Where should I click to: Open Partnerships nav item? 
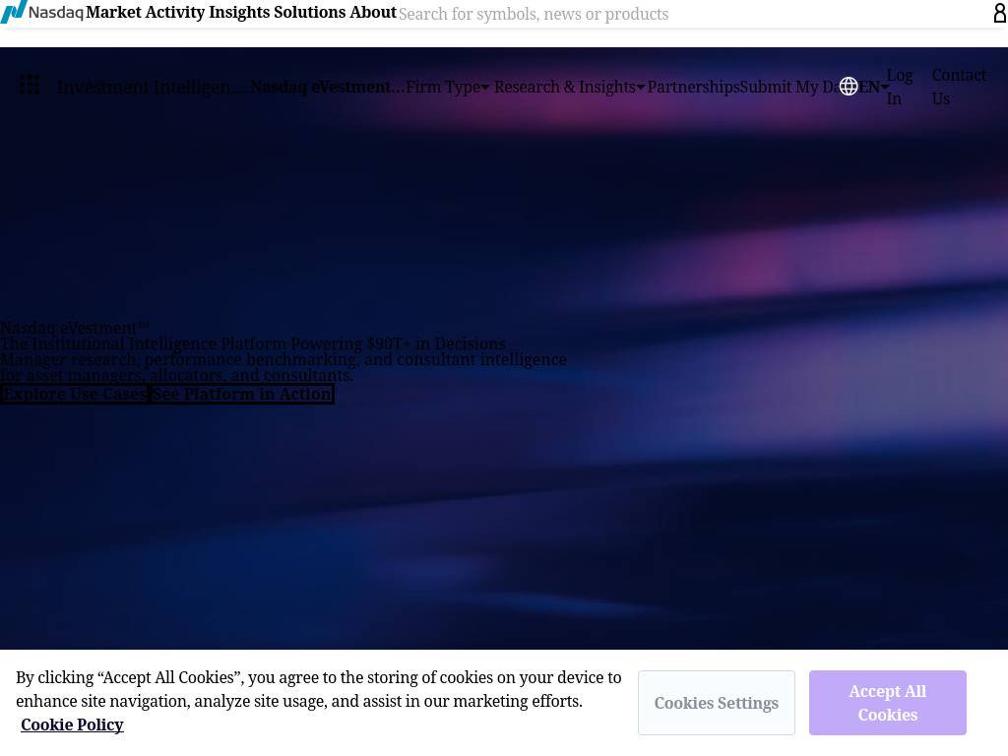pos(693,87)
